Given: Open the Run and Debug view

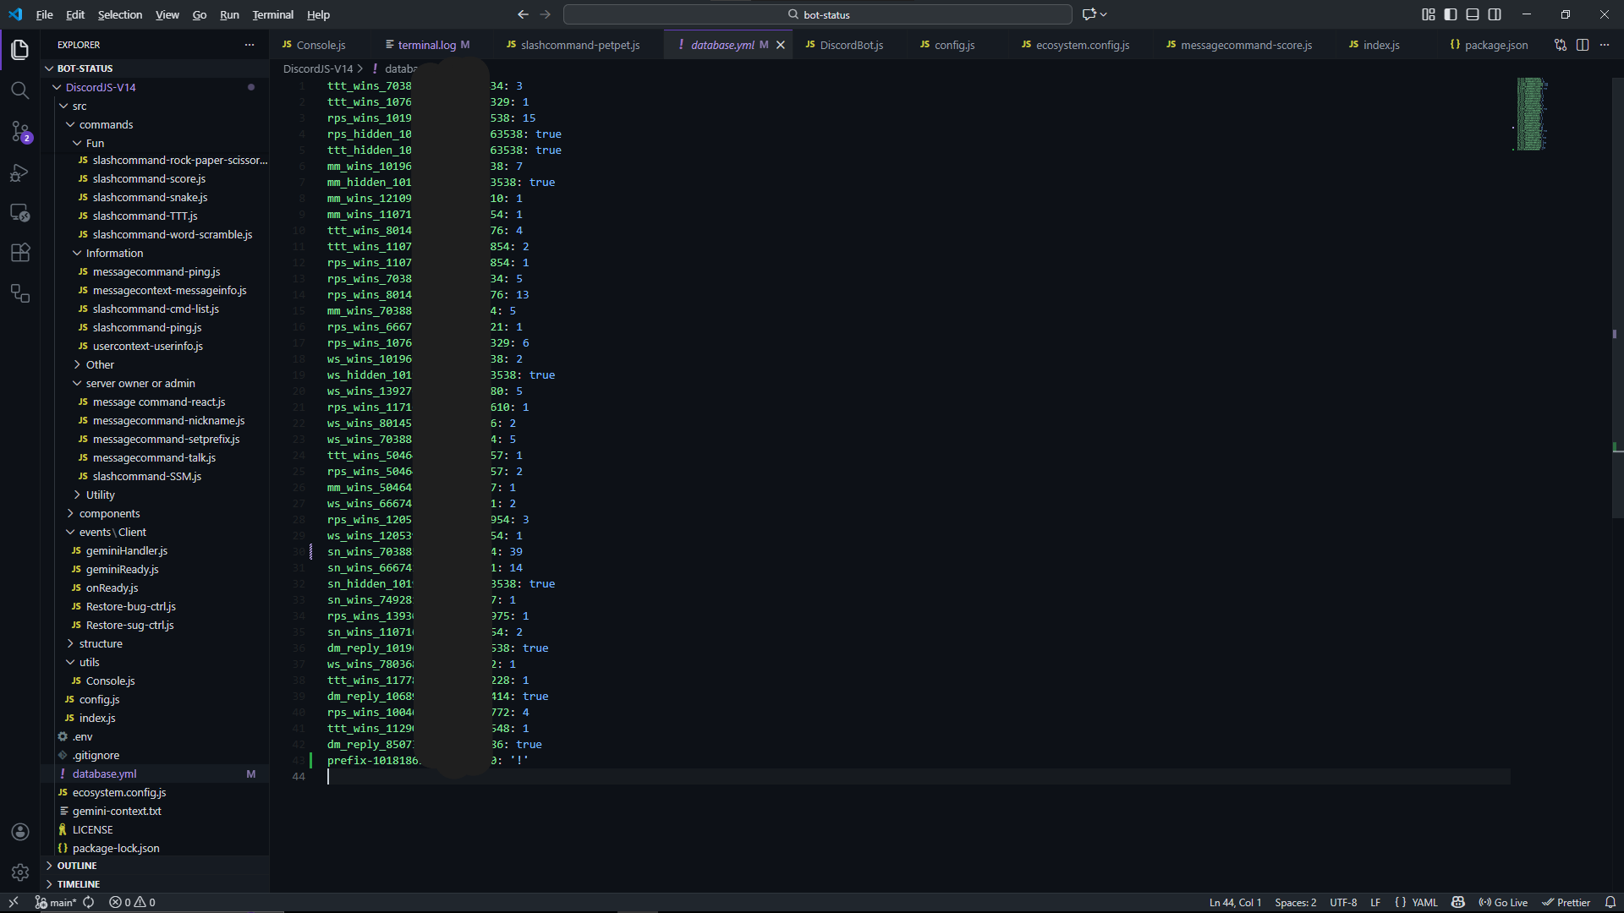Looking at the screenshot, I should (x=20, y=172).
